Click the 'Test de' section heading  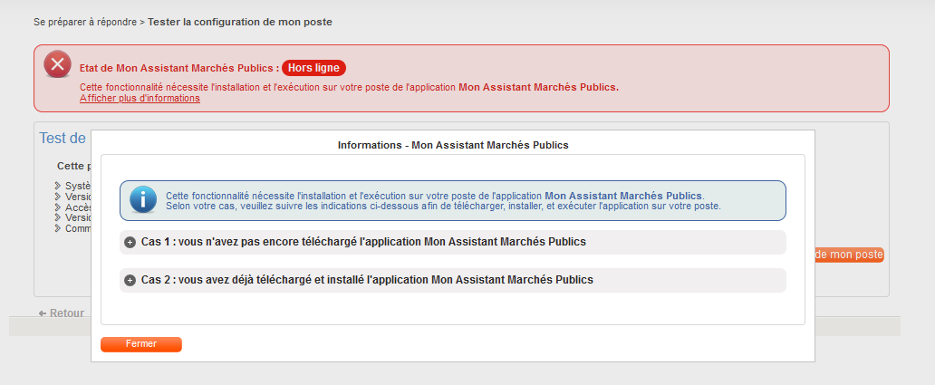pyautogui.click(x=63, y=139)
